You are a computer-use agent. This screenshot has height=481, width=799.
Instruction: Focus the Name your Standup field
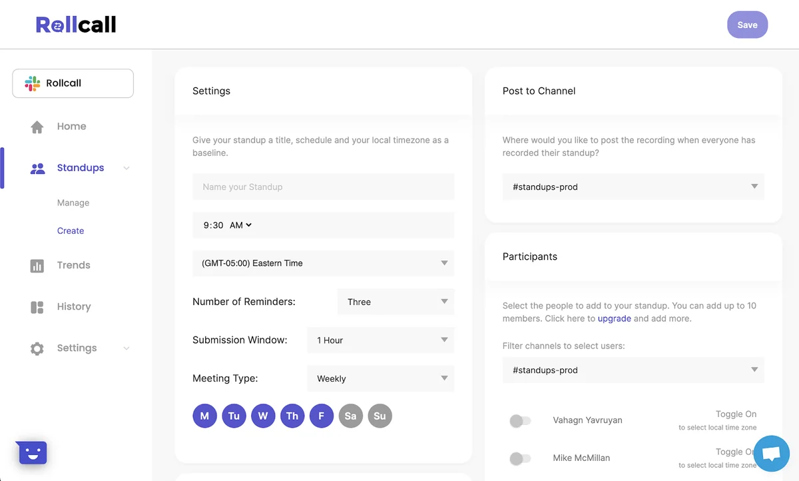click(x=323, y=187)
